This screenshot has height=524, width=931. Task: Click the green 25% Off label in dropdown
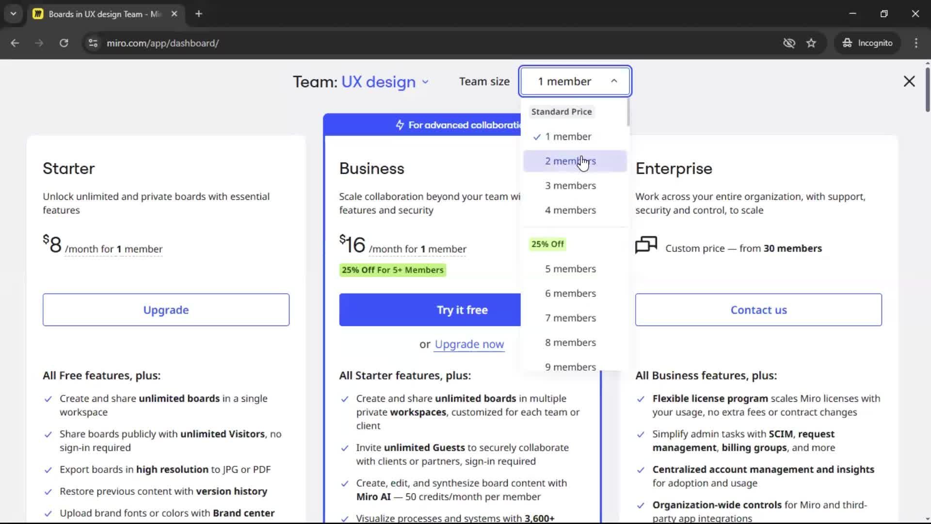pos(547,244)
